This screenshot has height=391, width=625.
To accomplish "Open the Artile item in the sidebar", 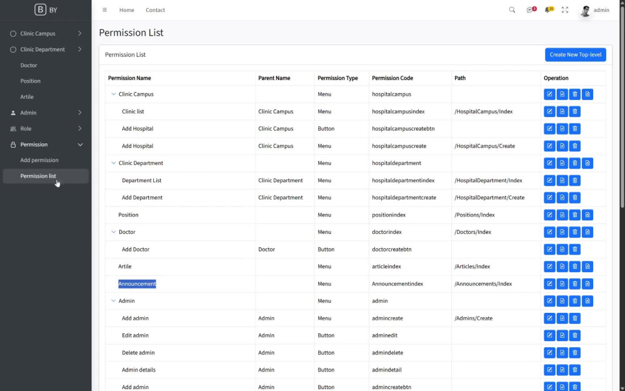I will pyautogui.click(x=27, y=96).
